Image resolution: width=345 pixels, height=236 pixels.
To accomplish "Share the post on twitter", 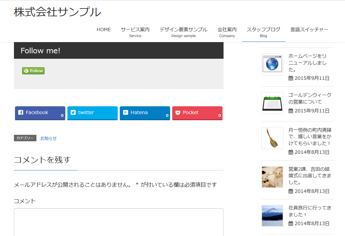I will (93, 113).
